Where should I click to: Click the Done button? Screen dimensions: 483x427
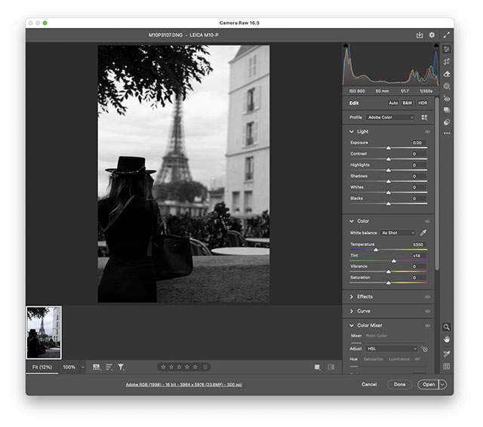399,385
